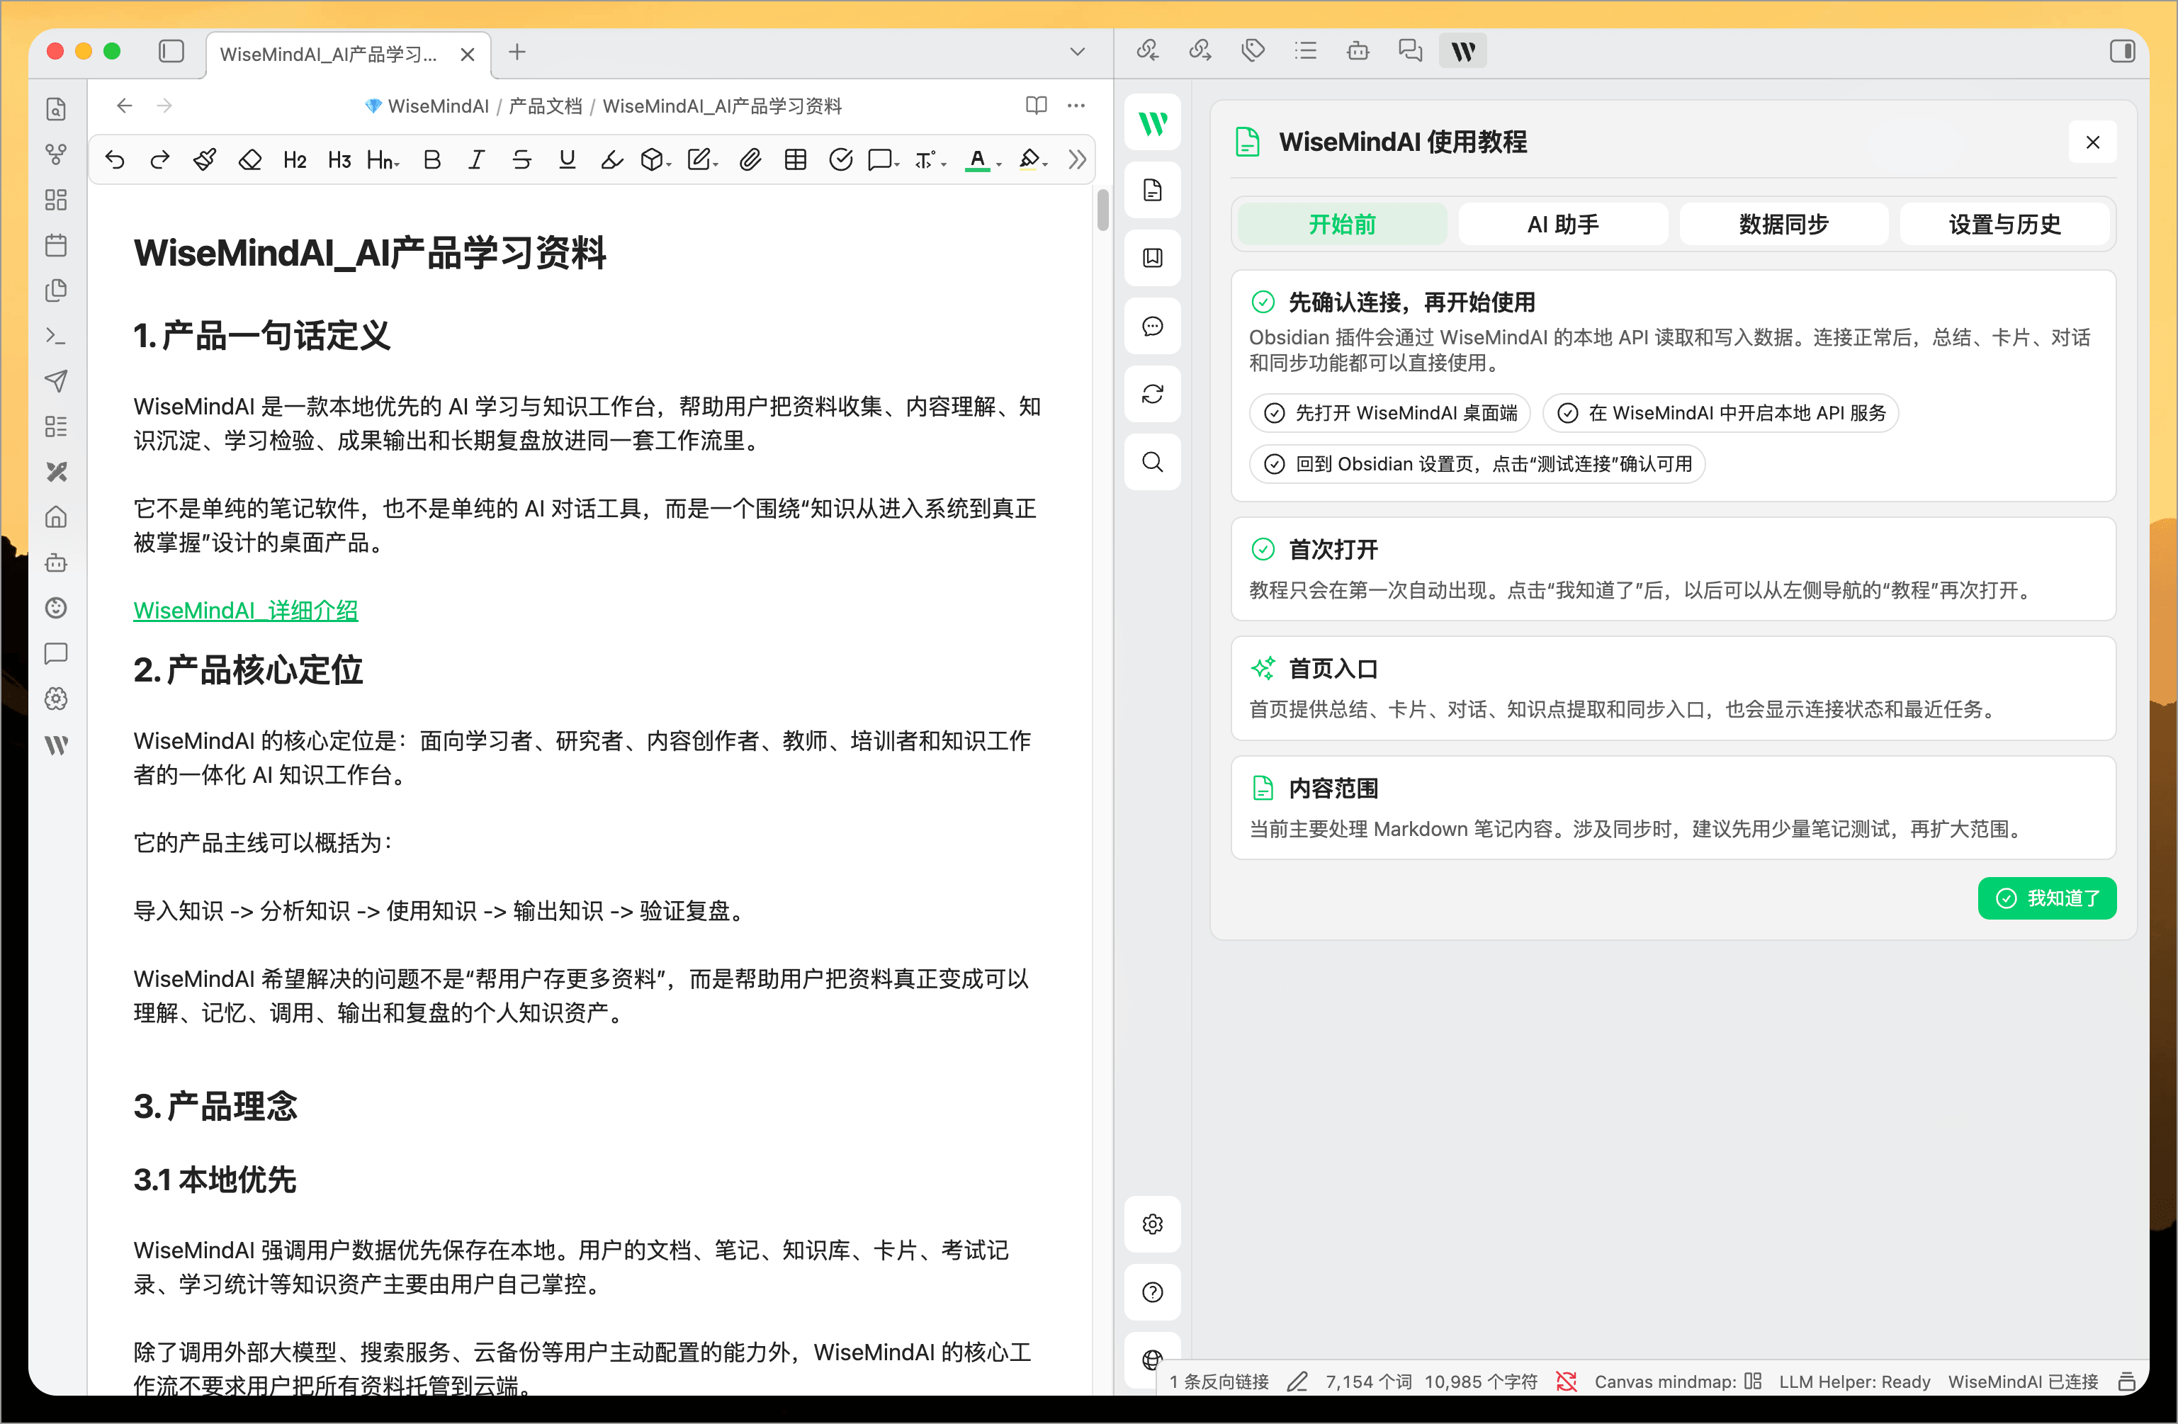The height and width of the screenshot is (1424, 2178).
Task: Open the callout bubble dropdown in toolbar
Action: click(883, 160)
